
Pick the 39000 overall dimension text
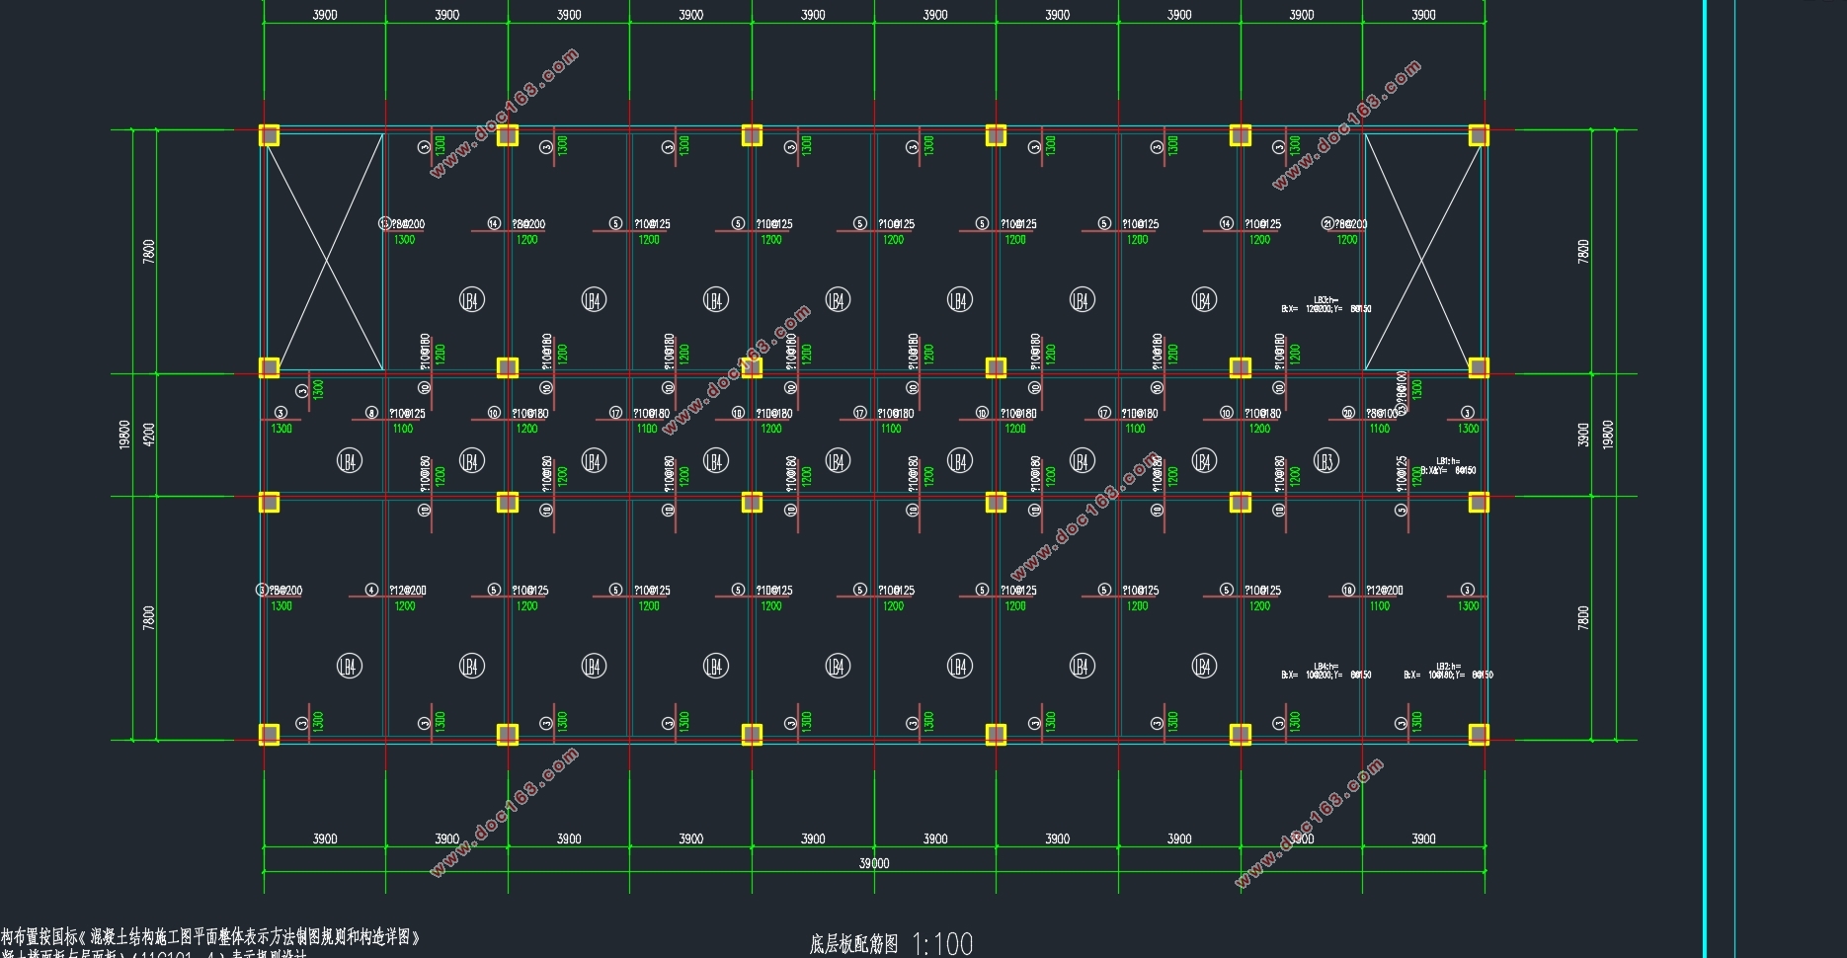tap(873, 863)
